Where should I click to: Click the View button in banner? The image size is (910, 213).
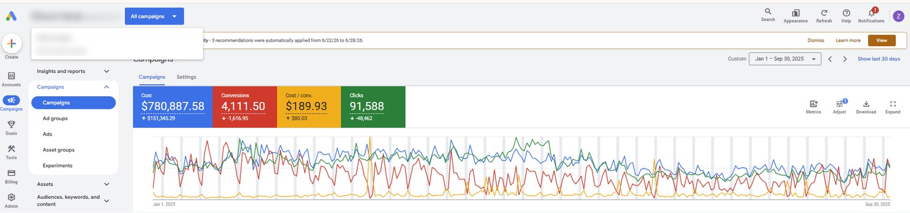881,40
